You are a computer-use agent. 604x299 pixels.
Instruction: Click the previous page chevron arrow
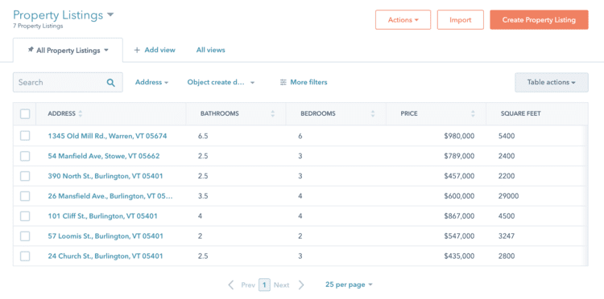(x=231, y=285)
